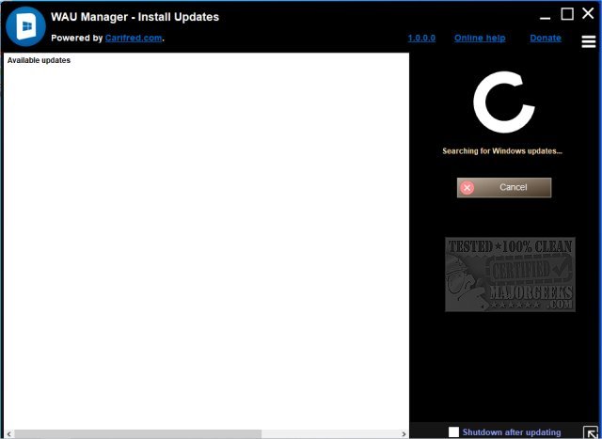Click the 'Available updates' header text
The height and width of the screenshot is (439, 602).
(x=39, y=60)
